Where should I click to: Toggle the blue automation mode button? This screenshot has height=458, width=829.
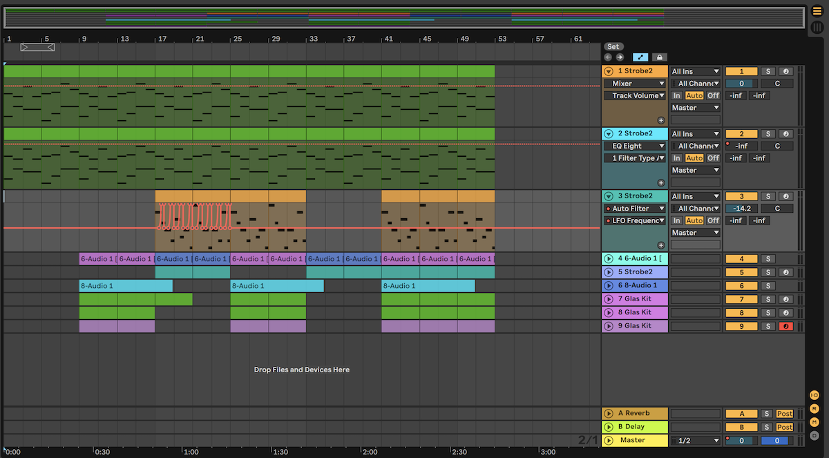pyautogui.click(x=640, y=57)
